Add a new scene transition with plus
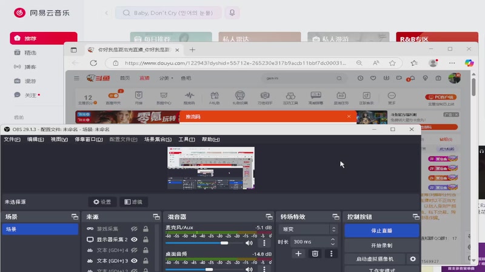This screenshot has height=272, width=485. [298, 253]
